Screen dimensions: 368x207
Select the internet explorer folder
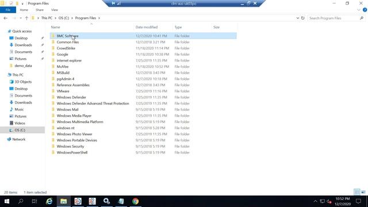pyautogui.click(x=69, y=60)
